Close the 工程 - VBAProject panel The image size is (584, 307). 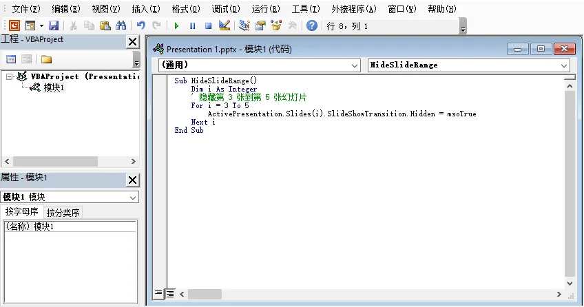133,42
